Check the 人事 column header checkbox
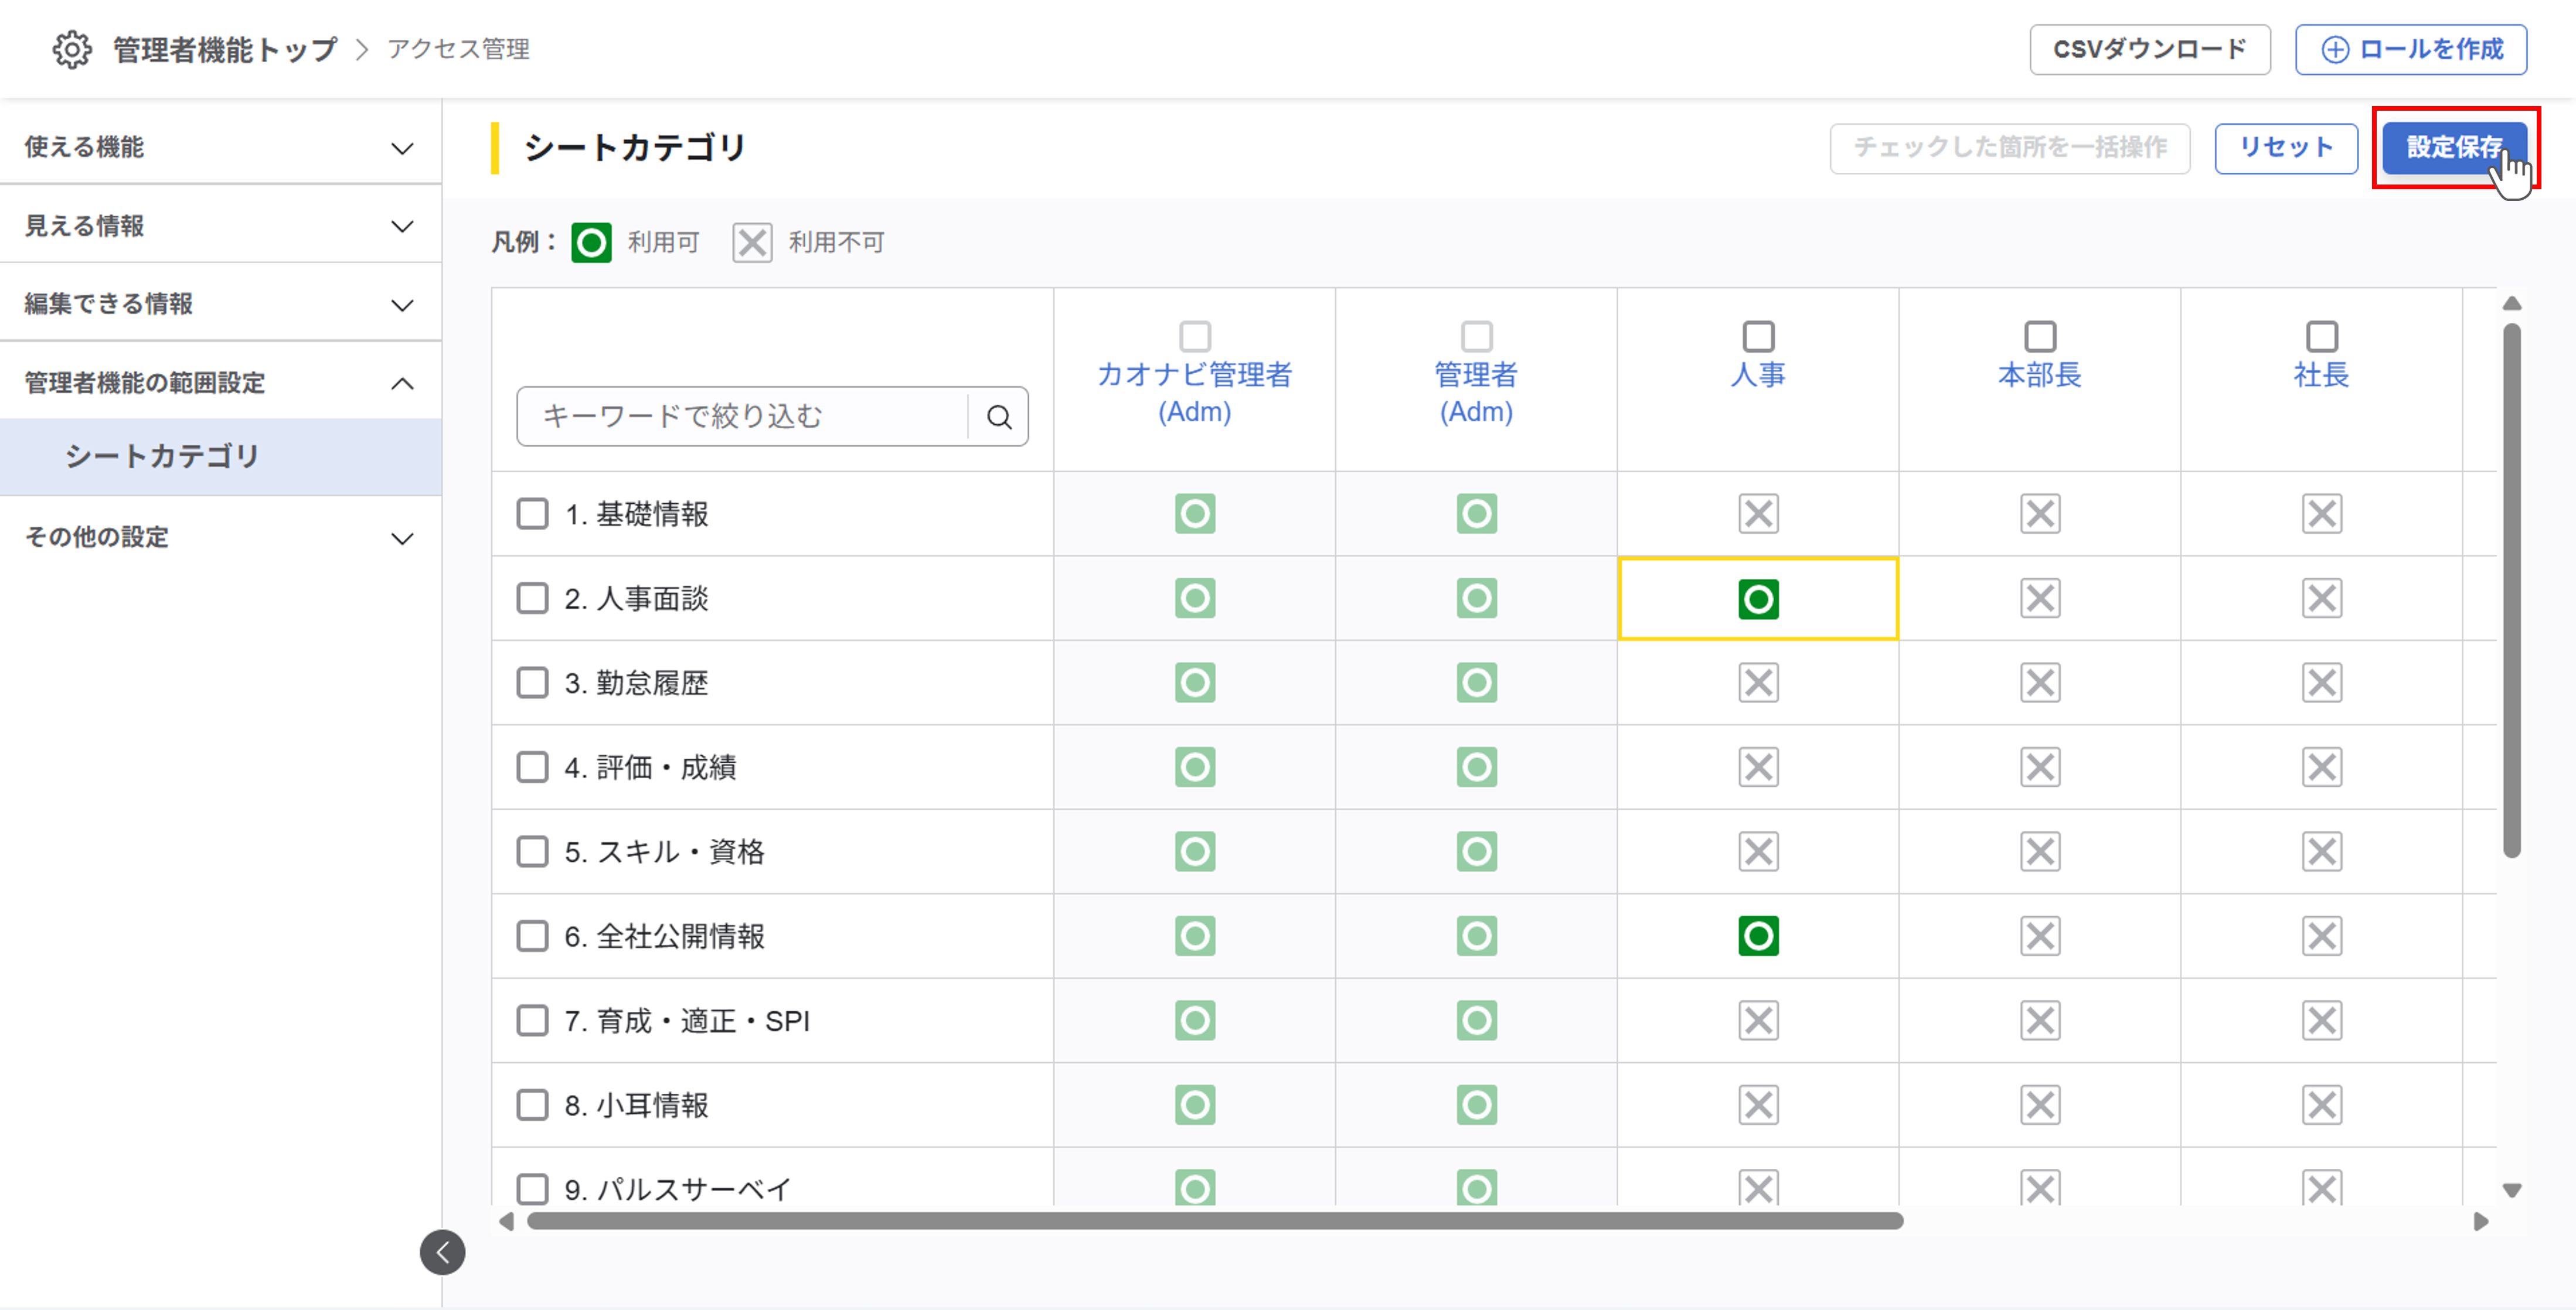2576x1310 pixels. (1758, 336)
